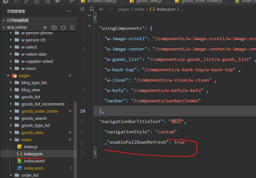
Task: Click the outline list icon beside bookmark
Action: (x=82, y=9)
